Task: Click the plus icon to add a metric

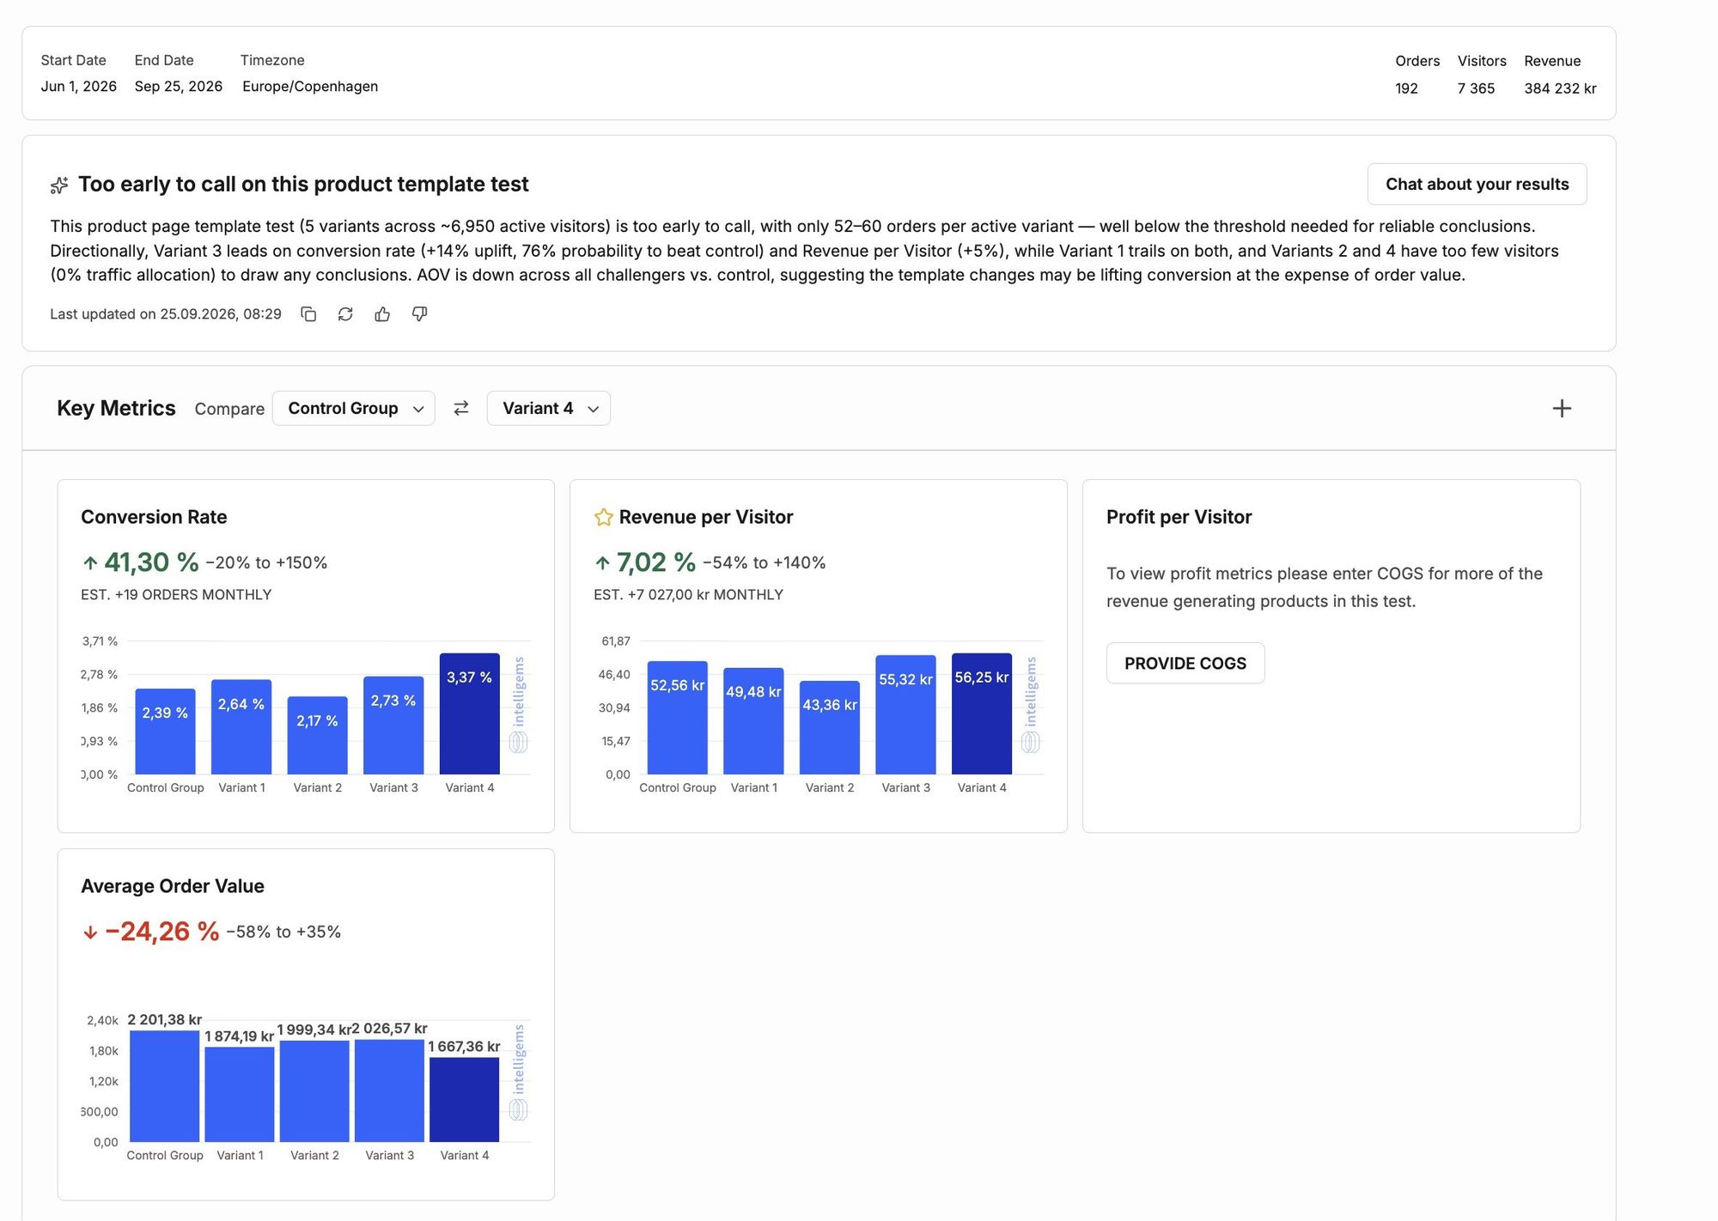Action: pos(1562,409)
